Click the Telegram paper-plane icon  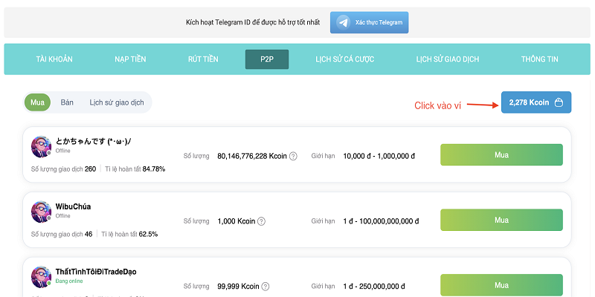coord(344,22)
